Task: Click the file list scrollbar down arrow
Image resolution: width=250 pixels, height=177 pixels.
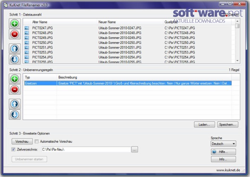Action: [x=237, y=61]
